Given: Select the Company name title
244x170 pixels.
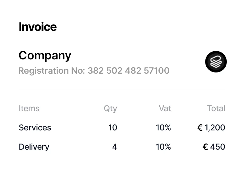Looking at the screenshot, I should [45, 55].
